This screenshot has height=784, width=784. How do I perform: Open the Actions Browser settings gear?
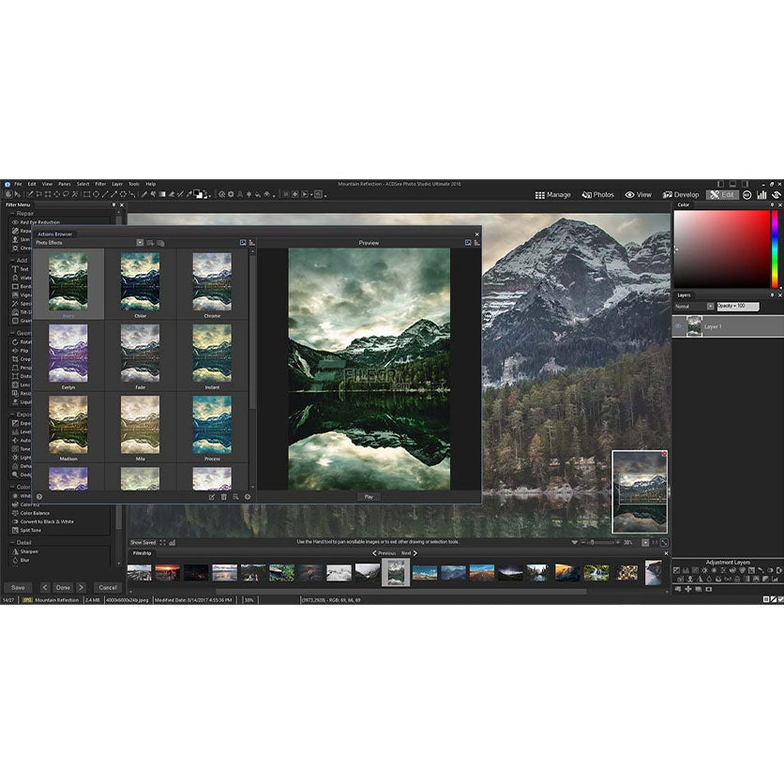click(x=248, y=497)
